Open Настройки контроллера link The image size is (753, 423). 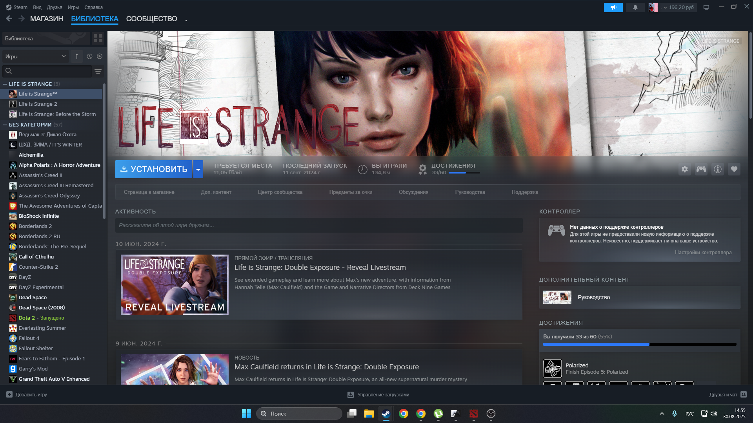tap(703, 253)
